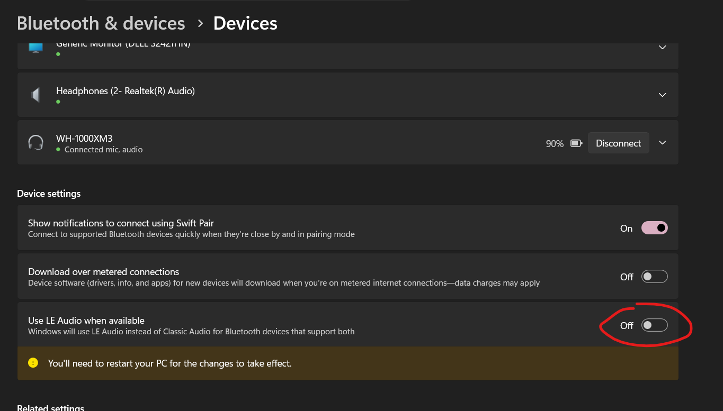Click the yellow warning icon in restart banner
Screen dimensions: 723x411
(x=33, y=363)
